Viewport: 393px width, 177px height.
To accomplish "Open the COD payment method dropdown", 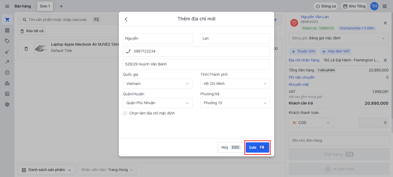I will tap(311, 123).
